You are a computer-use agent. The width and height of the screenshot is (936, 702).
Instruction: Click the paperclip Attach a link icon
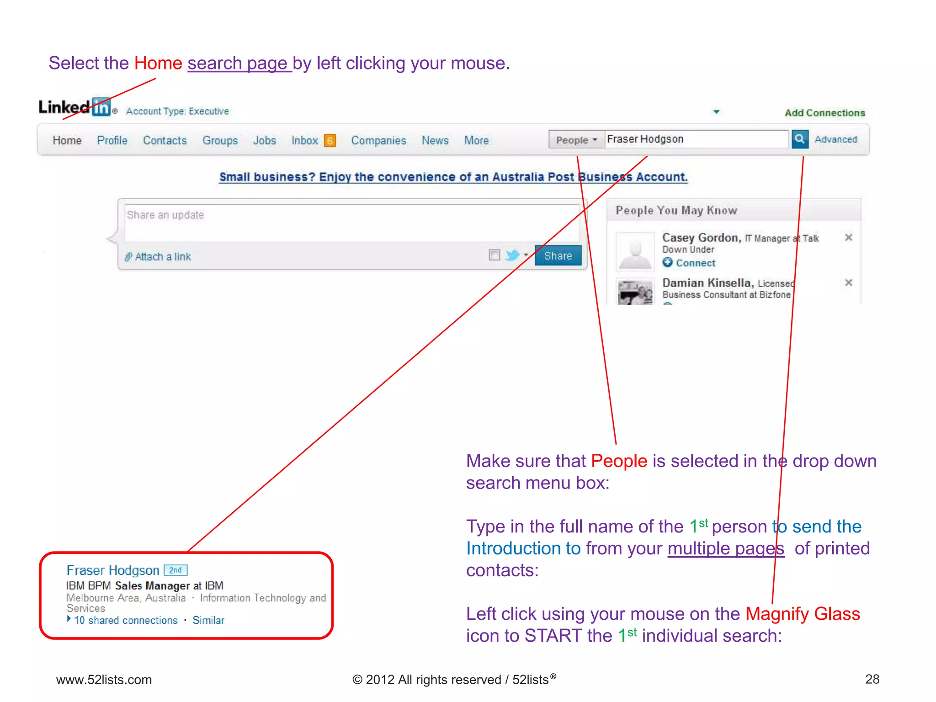pos(129,257)
